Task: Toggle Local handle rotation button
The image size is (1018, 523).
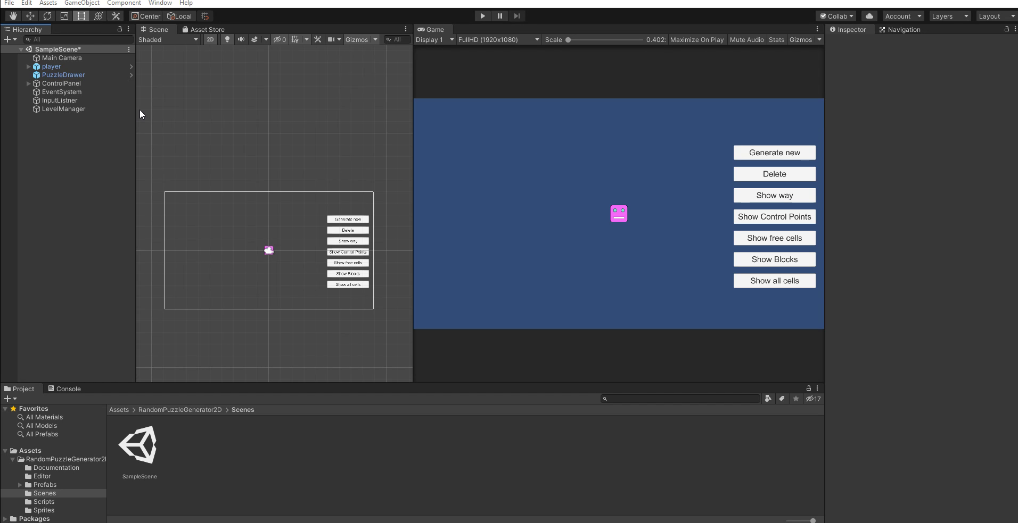Action: (179, 16)
